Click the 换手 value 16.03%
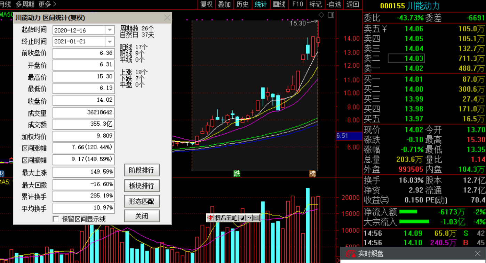Image resolution: width=486 pixels, height=263 pixels. [x=411, y=180]
